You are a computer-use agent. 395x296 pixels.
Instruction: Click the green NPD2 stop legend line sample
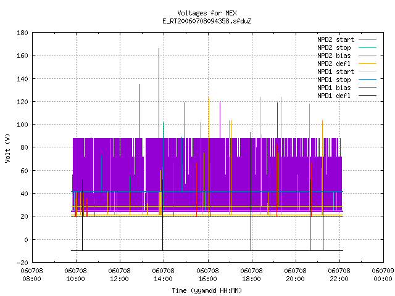click(x=368, y=47)
